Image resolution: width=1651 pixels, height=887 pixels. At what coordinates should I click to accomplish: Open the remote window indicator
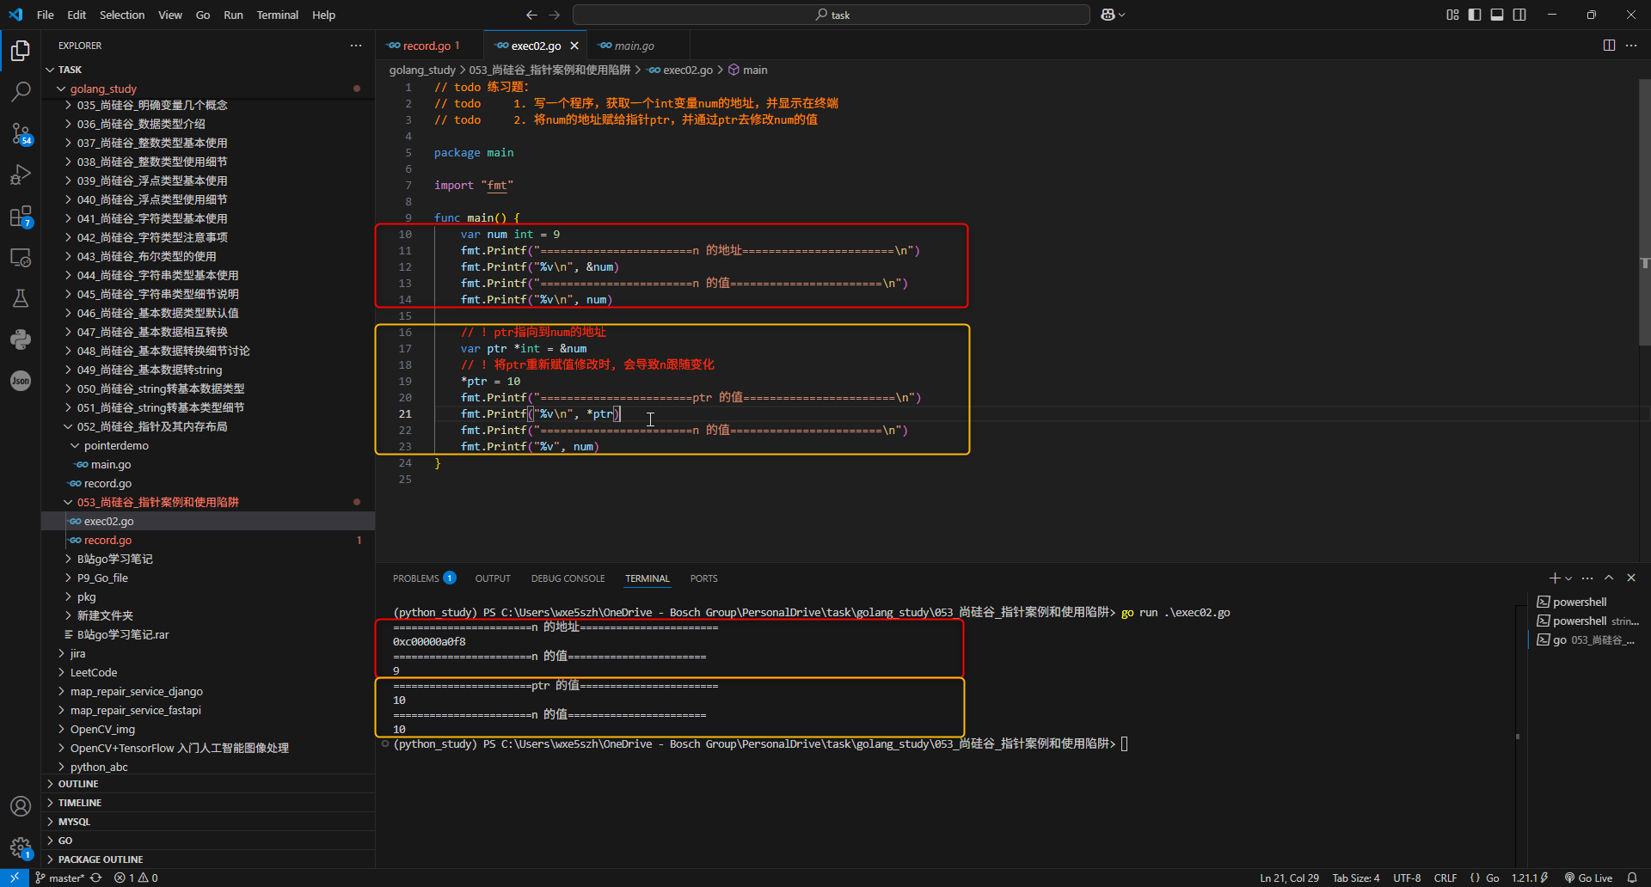(x=15, y=878)
